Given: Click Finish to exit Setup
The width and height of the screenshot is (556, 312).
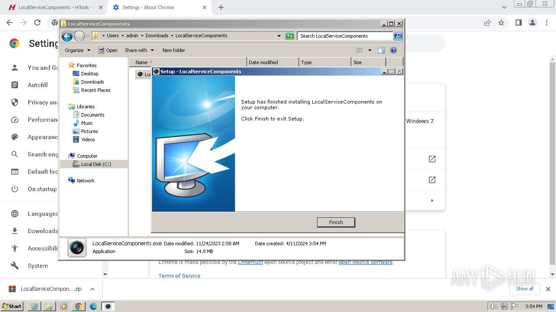Looking at the screenshot, I should click(336, 222).
